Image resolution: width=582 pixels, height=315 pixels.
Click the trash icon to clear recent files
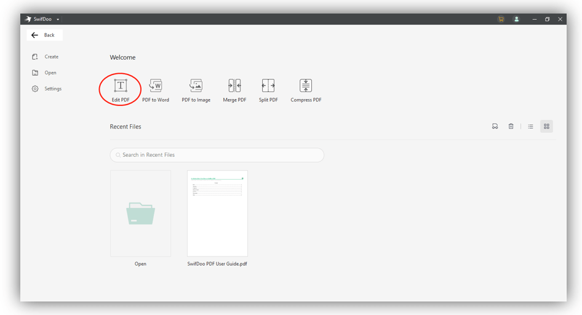(x=511, y=127)
